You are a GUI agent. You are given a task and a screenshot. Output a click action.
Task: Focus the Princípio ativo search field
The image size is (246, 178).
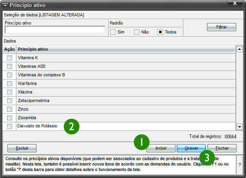(x=55, y=30)
